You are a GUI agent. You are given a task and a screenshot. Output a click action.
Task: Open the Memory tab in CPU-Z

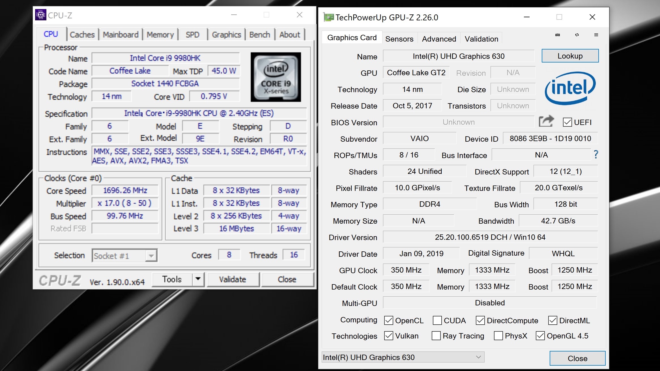(160, 34)
